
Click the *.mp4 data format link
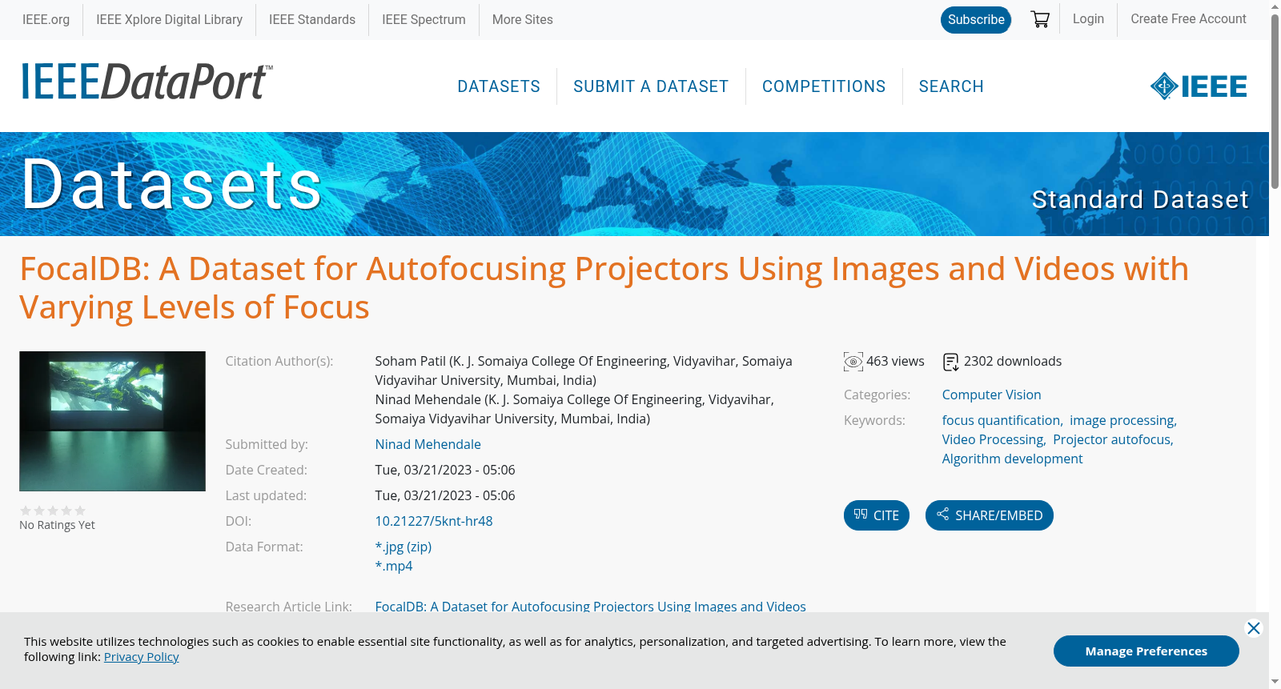[394, 566]
